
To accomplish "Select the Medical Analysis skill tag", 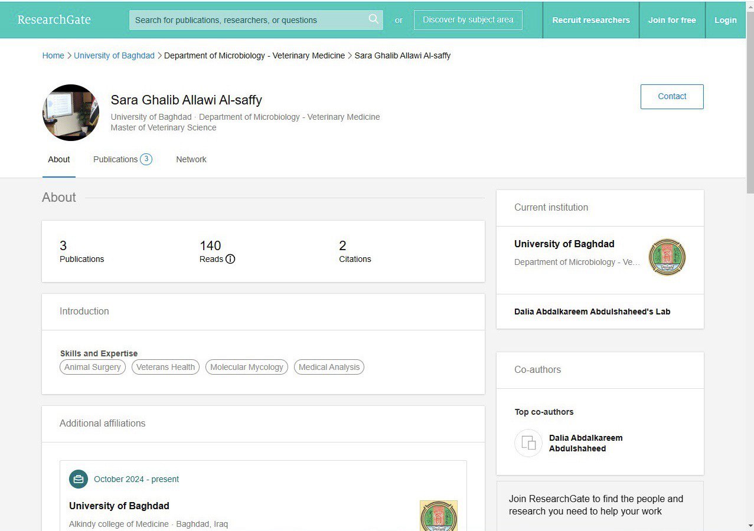I will coord(329,367).
